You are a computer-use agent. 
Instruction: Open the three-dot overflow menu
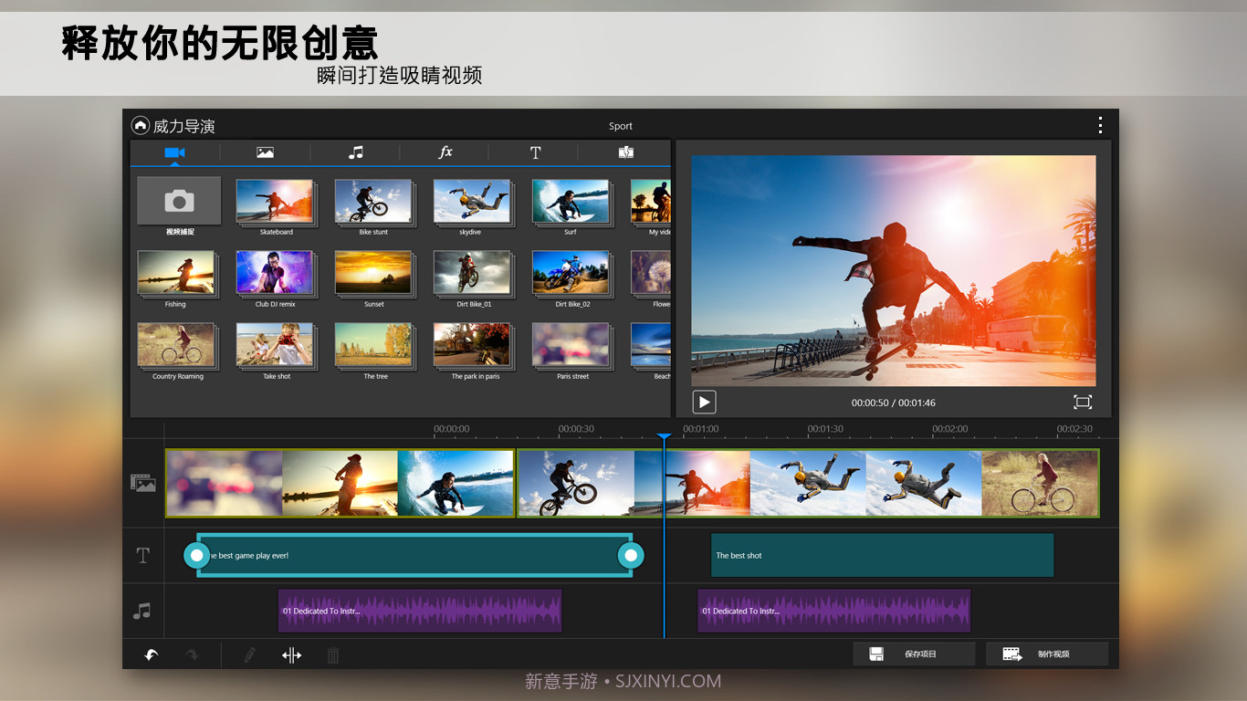1100,124
